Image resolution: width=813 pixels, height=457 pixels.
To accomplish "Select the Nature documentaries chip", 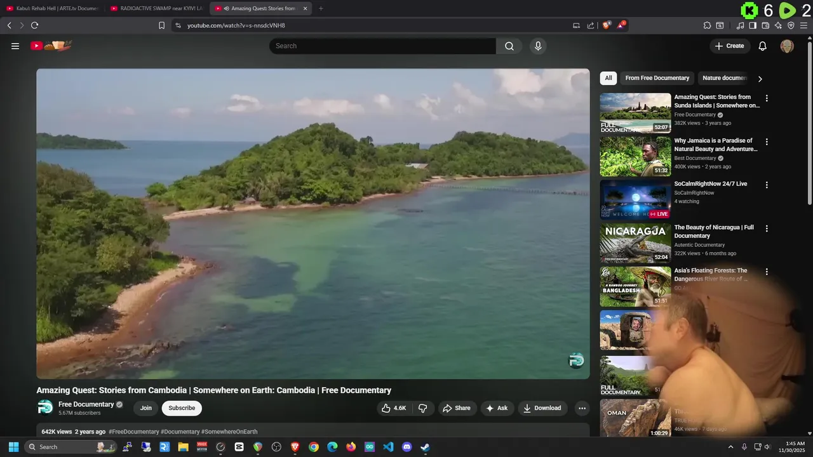I will pyautogui.click(x=724, y=78).
